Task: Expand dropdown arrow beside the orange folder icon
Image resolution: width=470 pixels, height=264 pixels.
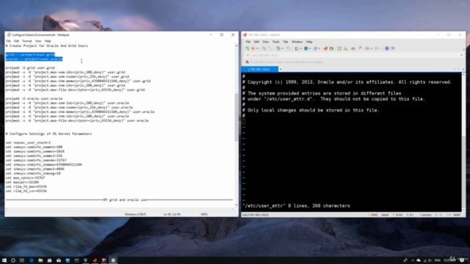Action: click(371, 48)
